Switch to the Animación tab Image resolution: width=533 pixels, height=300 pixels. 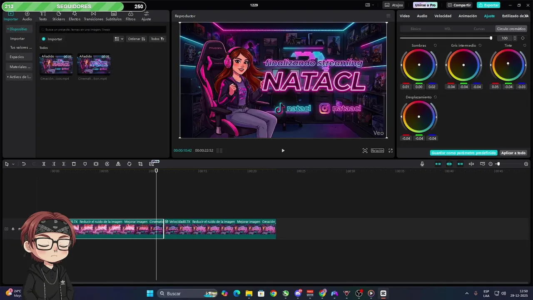tap(468, 16)
